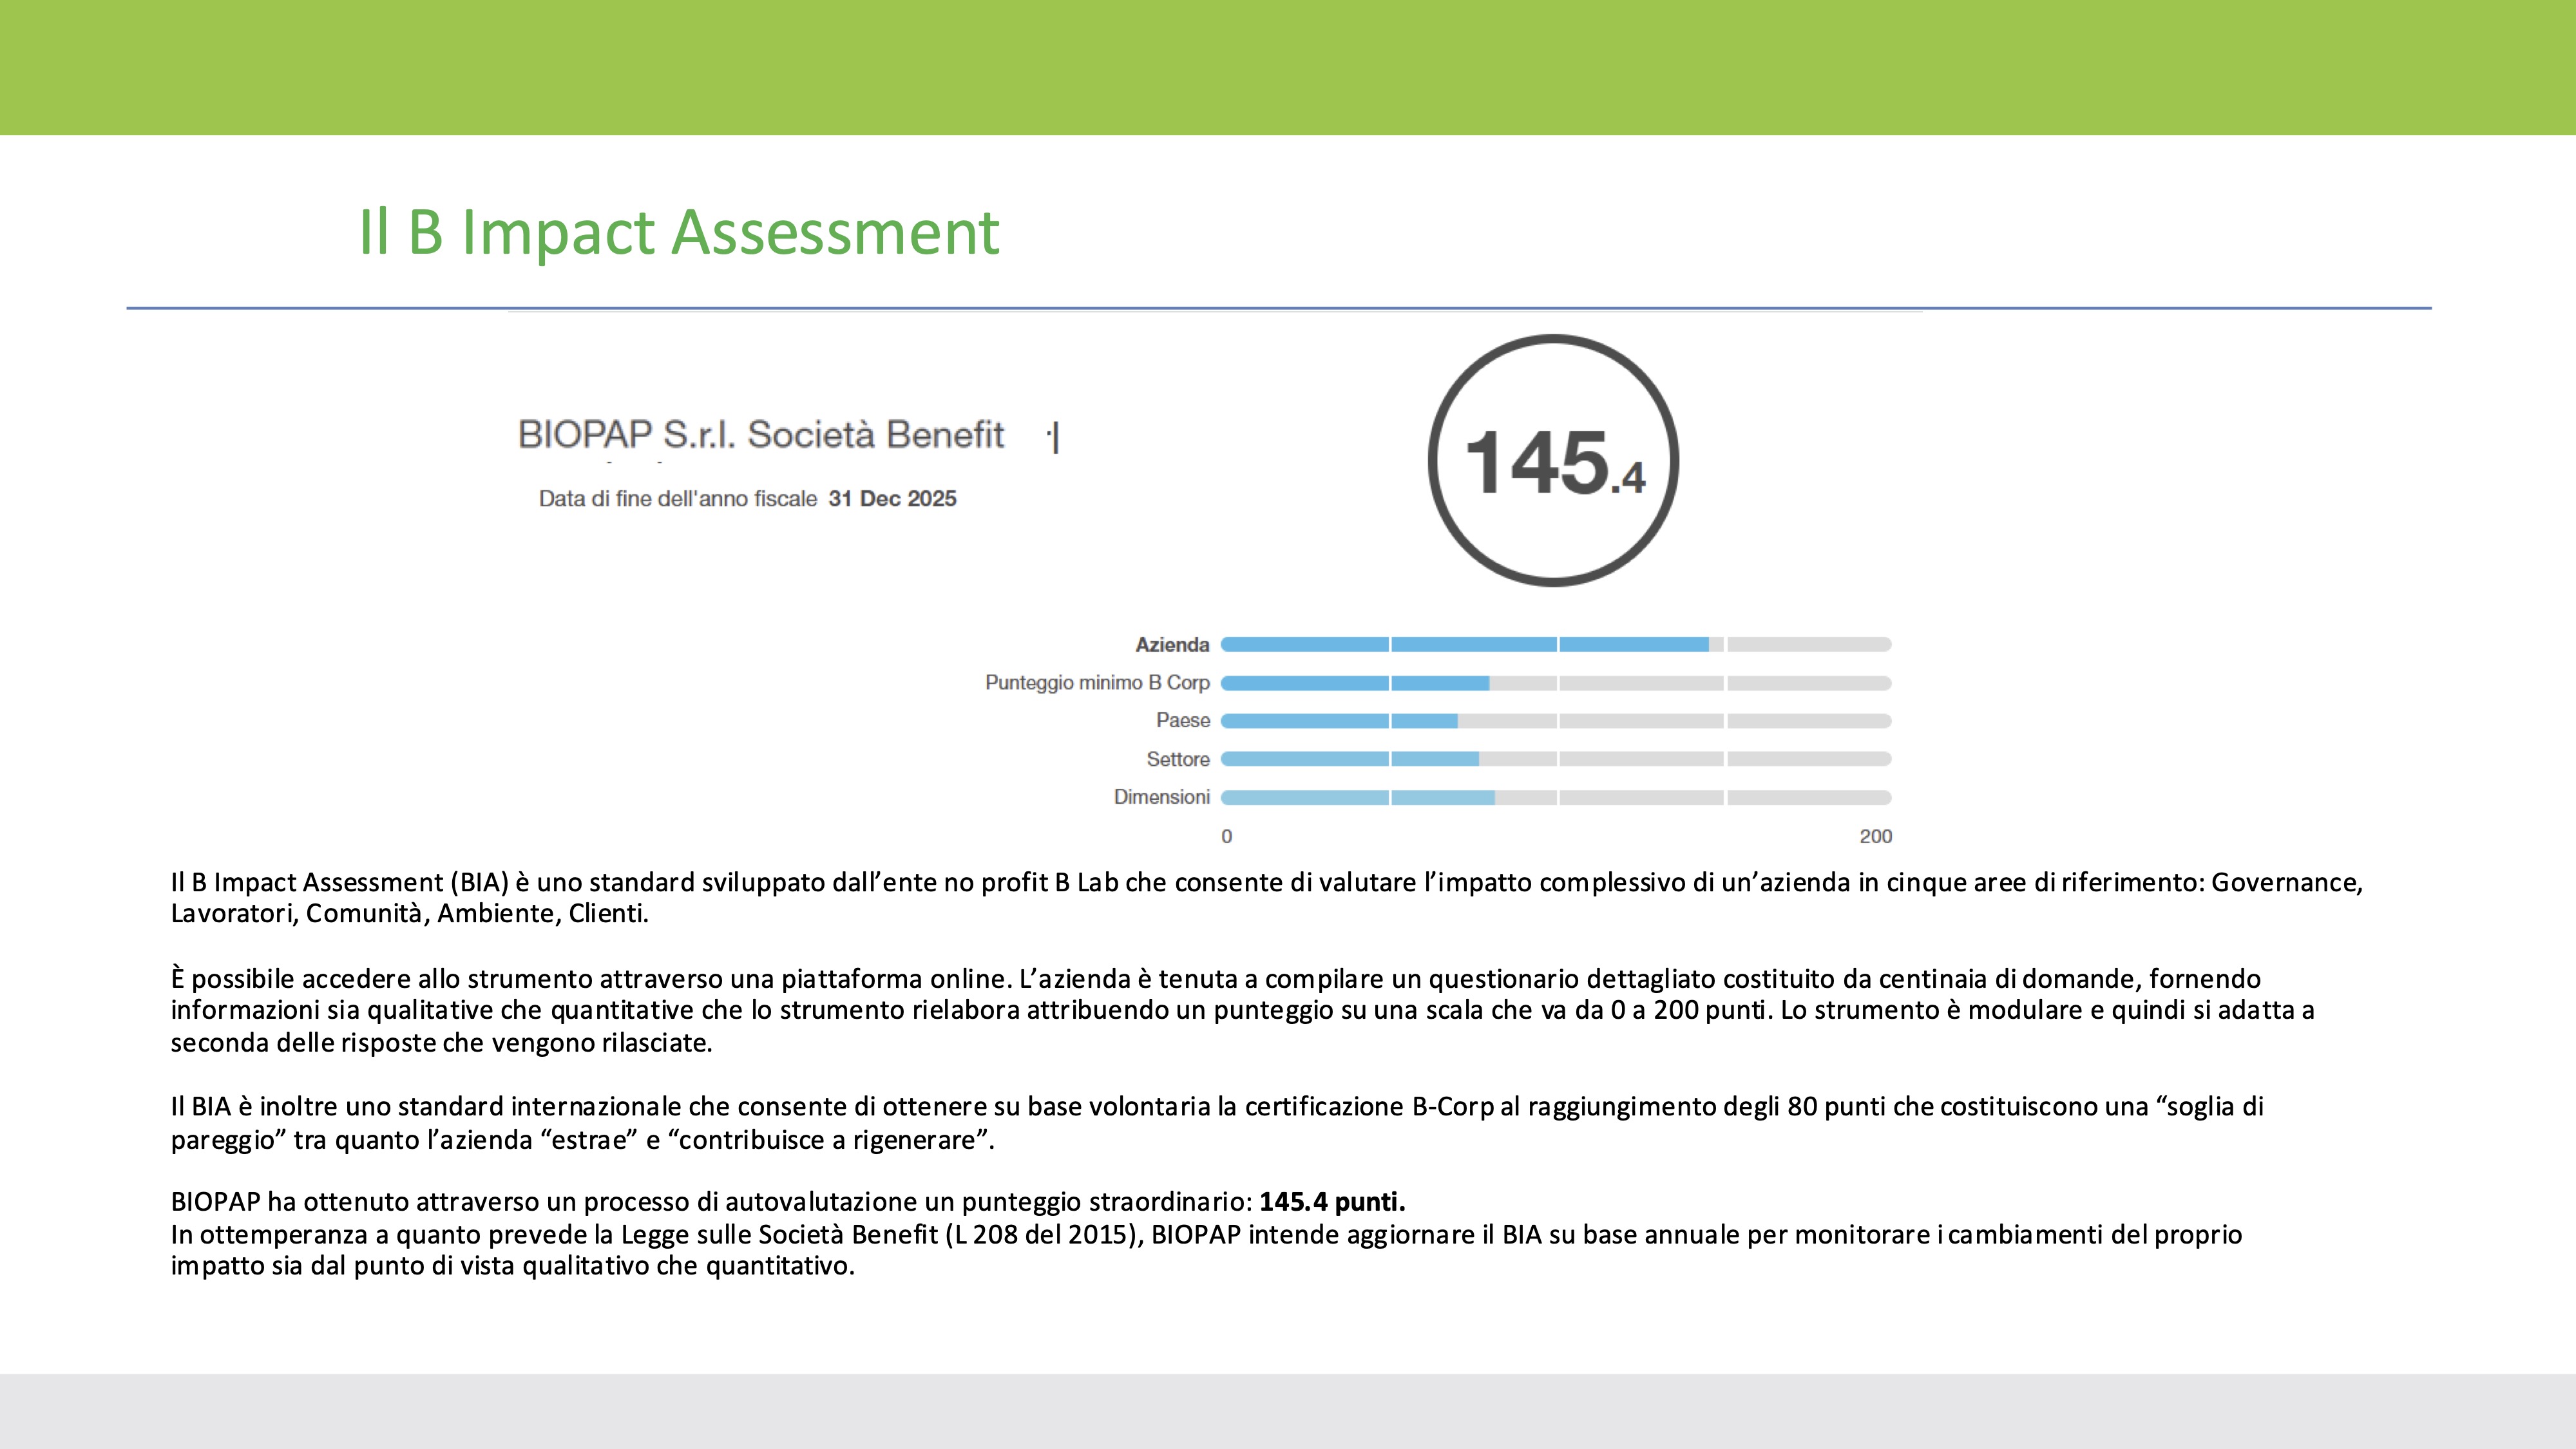Click the "0" axis value under the chart

1227,837
